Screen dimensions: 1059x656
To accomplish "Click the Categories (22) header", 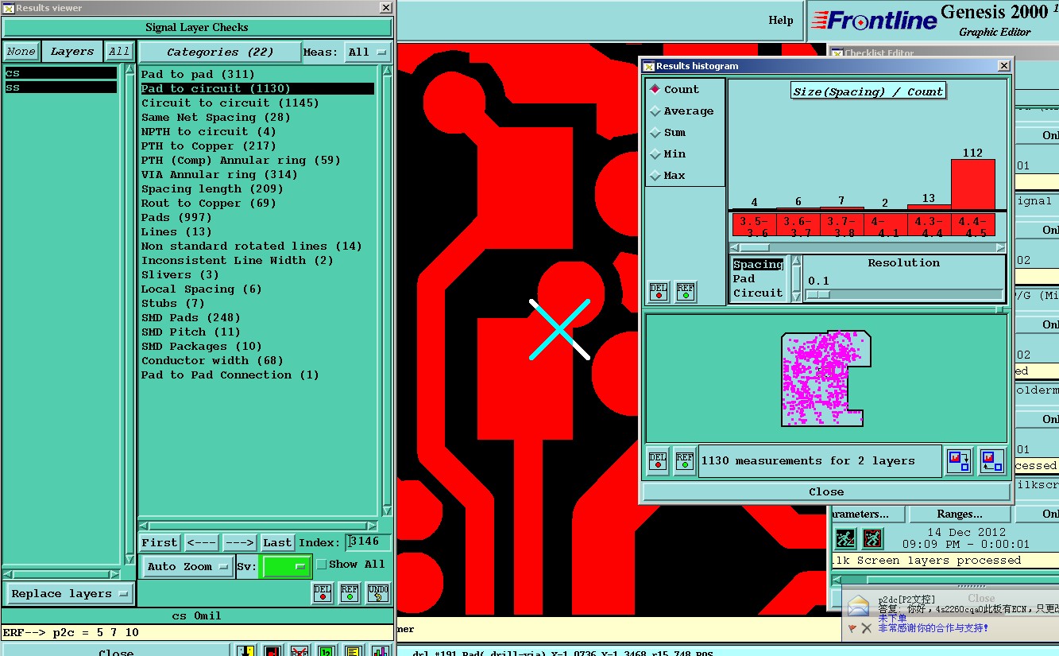I will tap(220, 52).
